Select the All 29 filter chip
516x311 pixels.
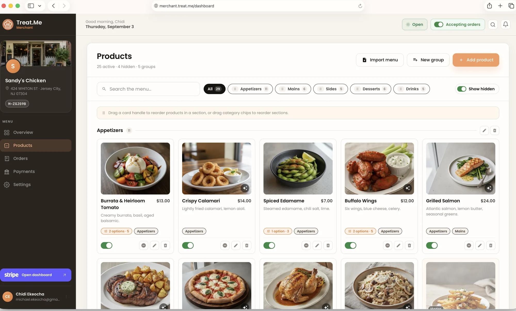214,89
